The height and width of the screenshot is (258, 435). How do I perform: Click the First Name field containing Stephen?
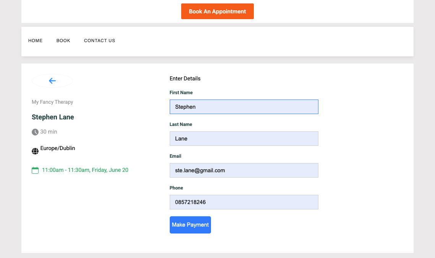pos(244,107)
